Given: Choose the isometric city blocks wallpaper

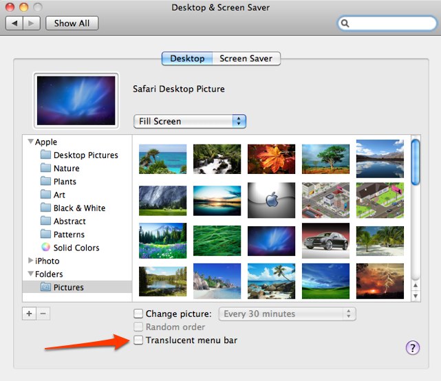Looking at the screenshot, I should pyautogui.click(x=325, y=200).
